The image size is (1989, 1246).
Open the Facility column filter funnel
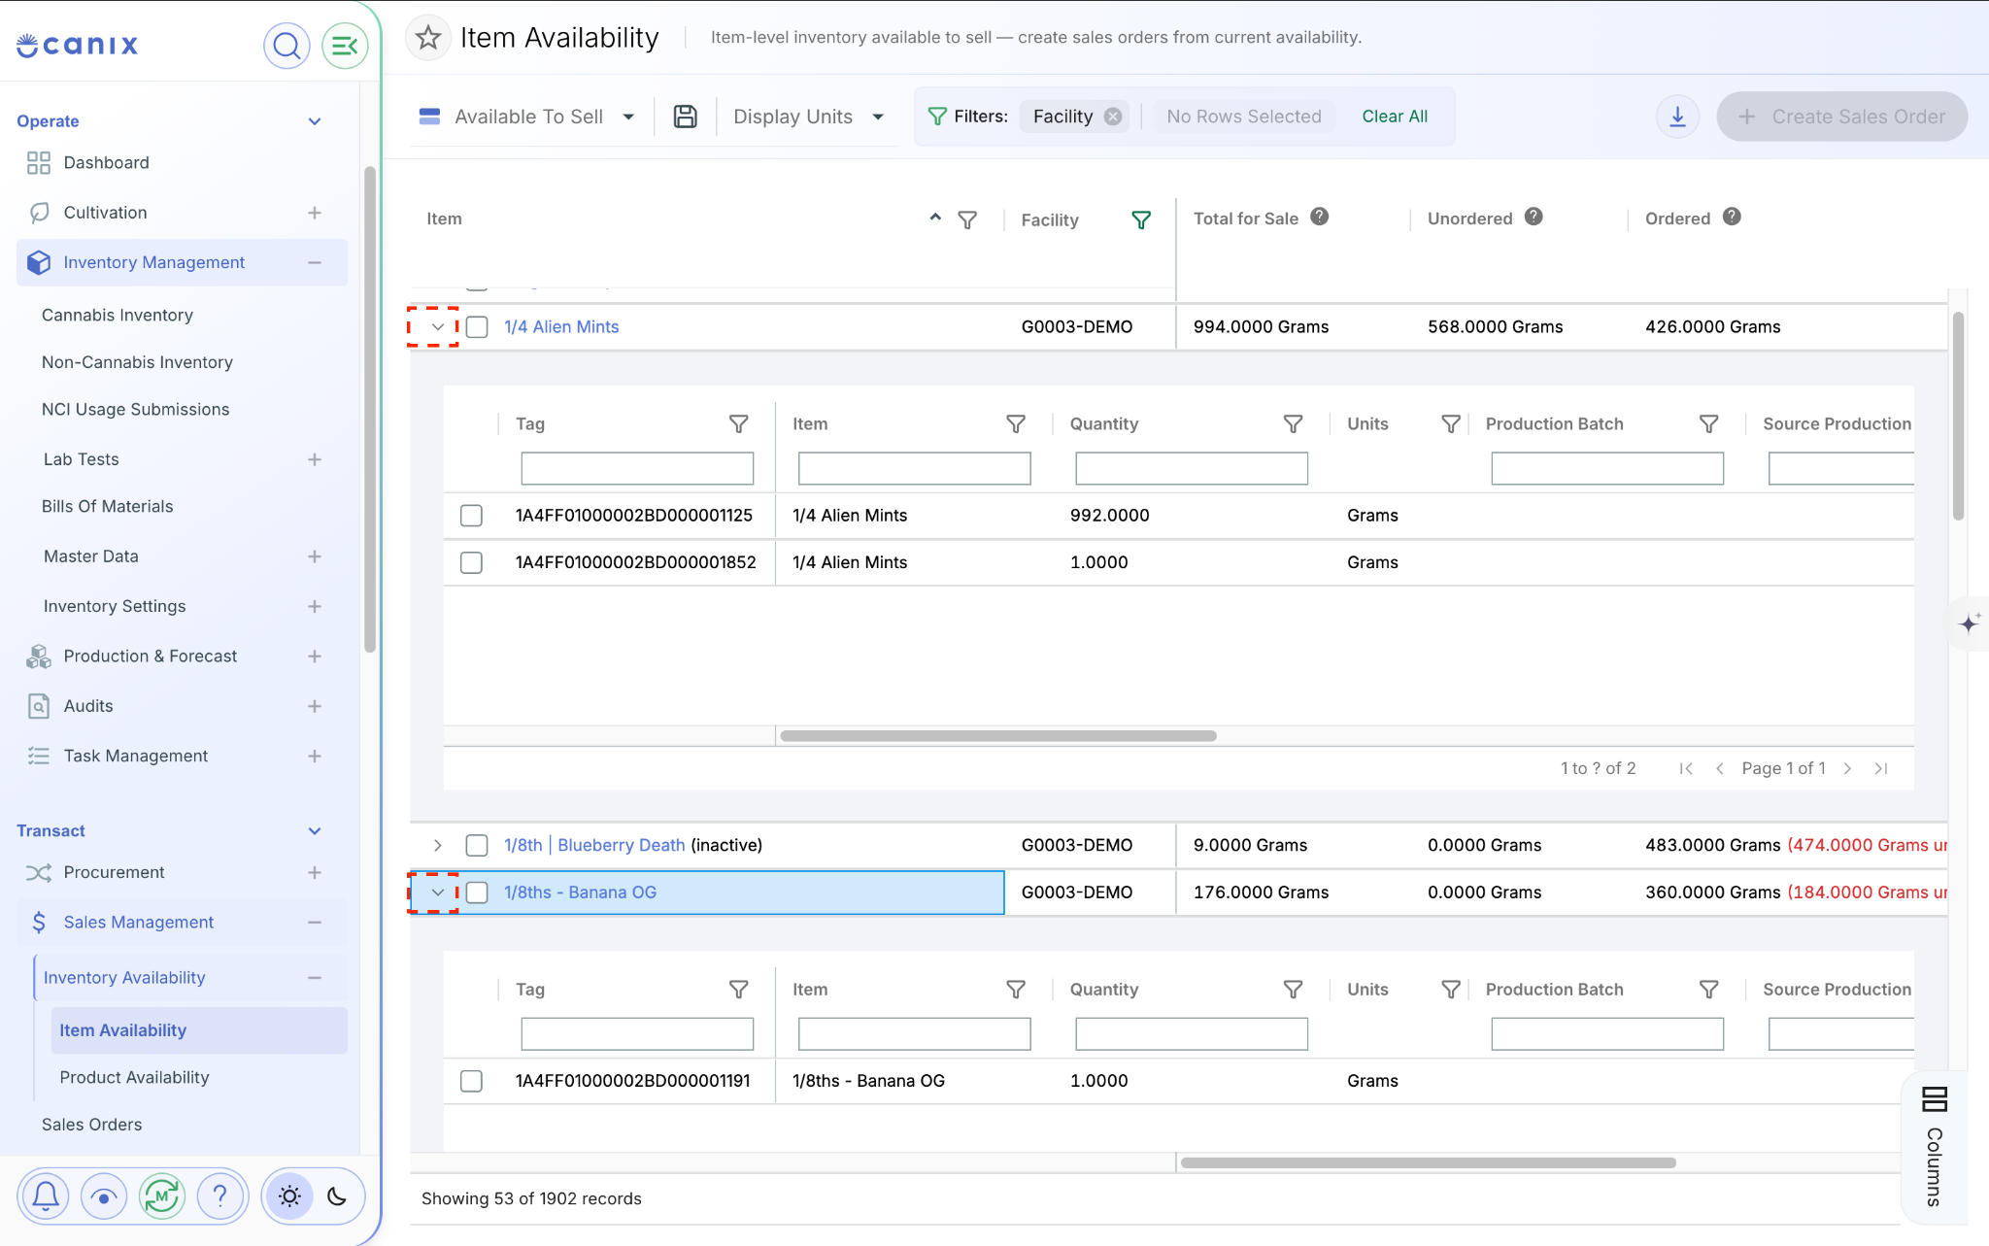pyautogui.click(x=1141, y=220)
